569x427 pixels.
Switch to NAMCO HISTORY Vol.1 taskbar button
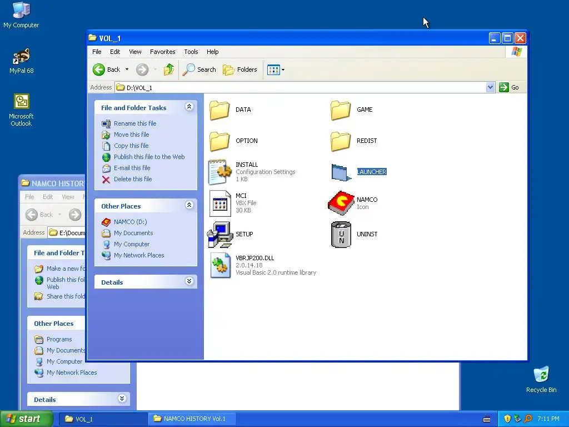(x=192, y=419)
